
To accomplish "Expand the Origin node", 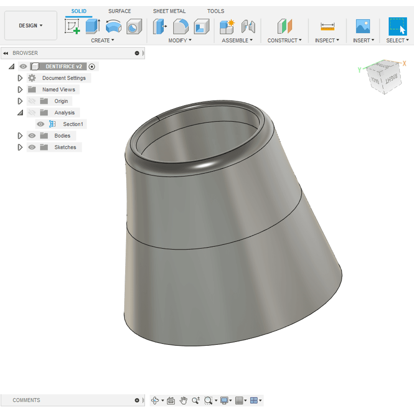I will pos(20,101).
